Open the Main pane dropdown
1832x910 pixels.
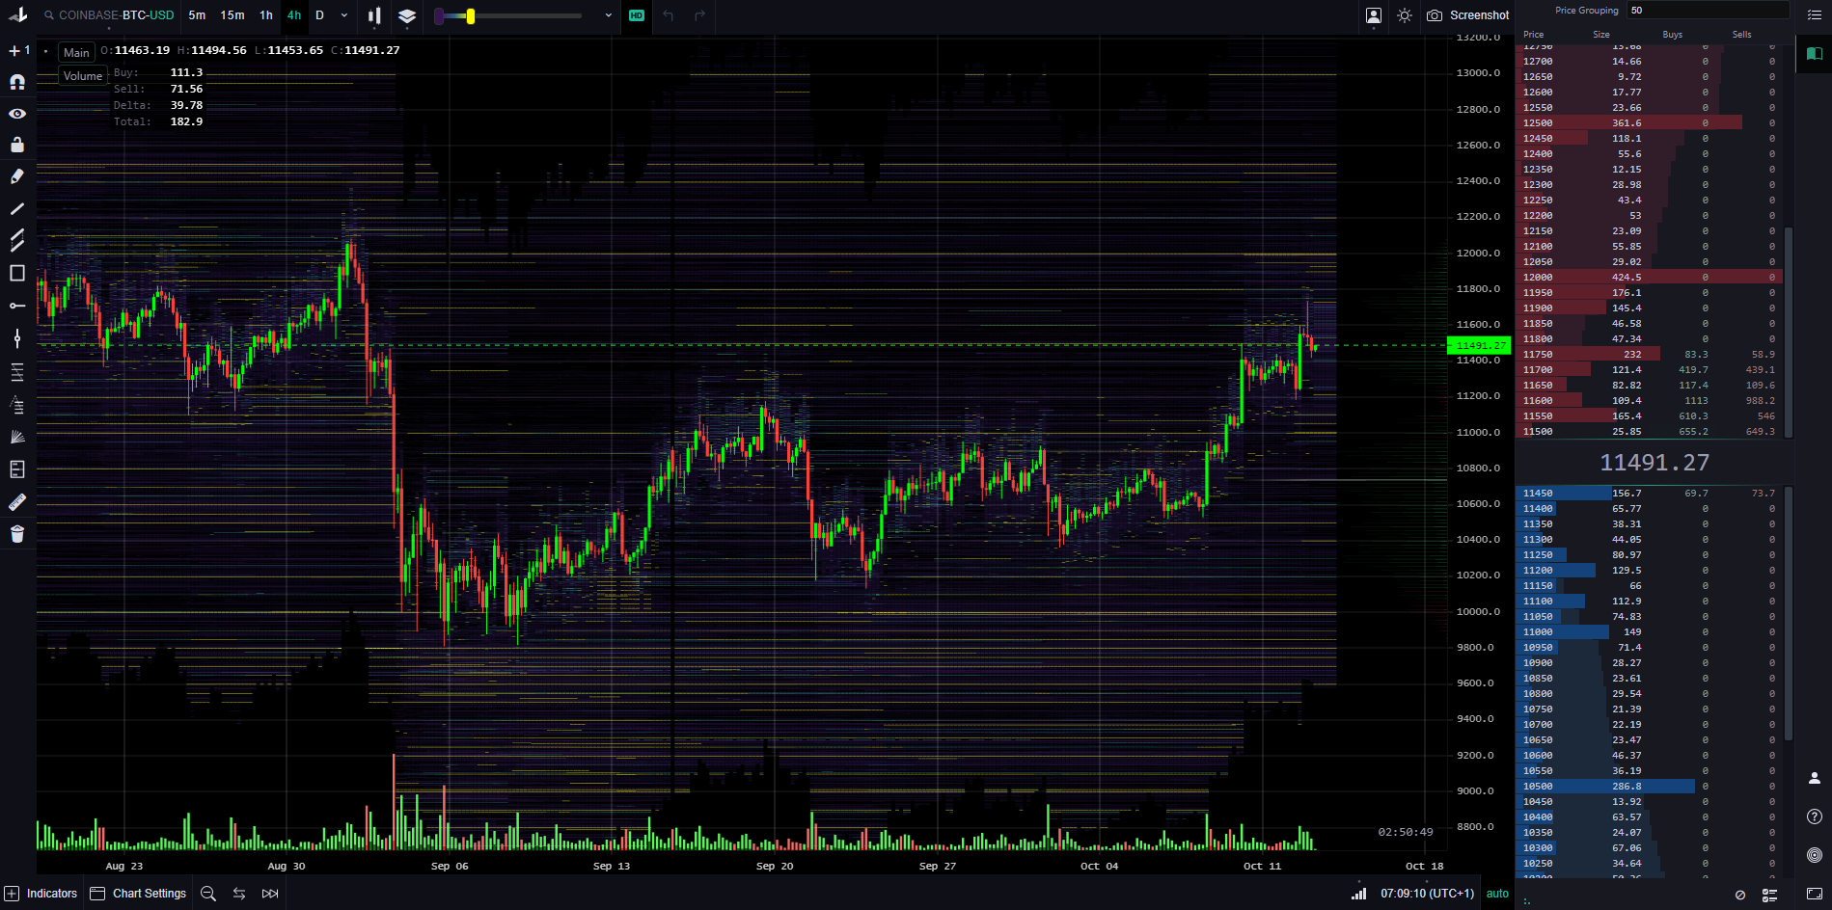point(76,52)
